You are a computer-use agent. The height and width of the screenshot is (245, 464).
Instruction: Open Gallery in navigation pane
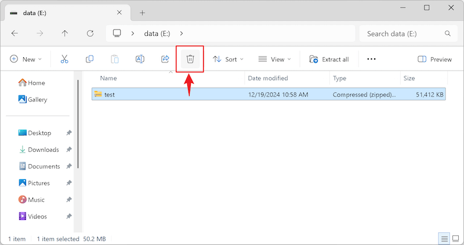(x=32, y=99)
